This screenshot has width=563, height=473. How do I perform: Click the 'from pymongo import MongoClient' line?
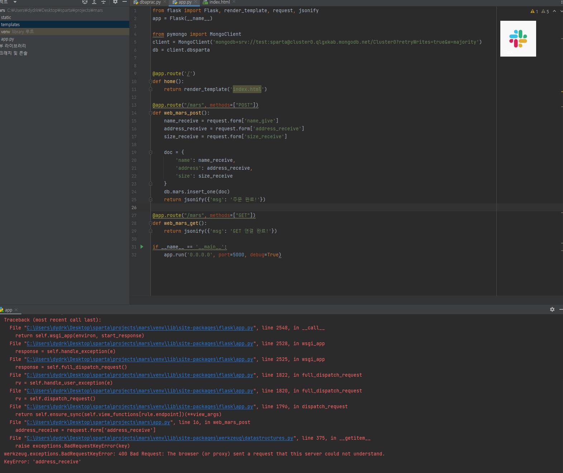(197, 34)
